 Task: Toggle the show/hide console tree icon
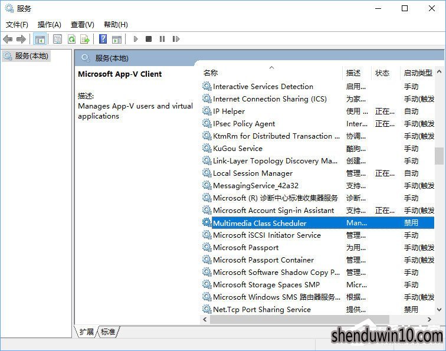pos(40,39)
